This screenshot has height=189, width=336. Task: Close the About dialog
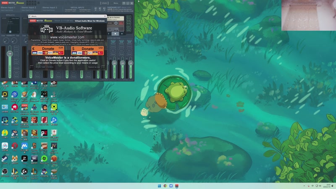point(105,16)
